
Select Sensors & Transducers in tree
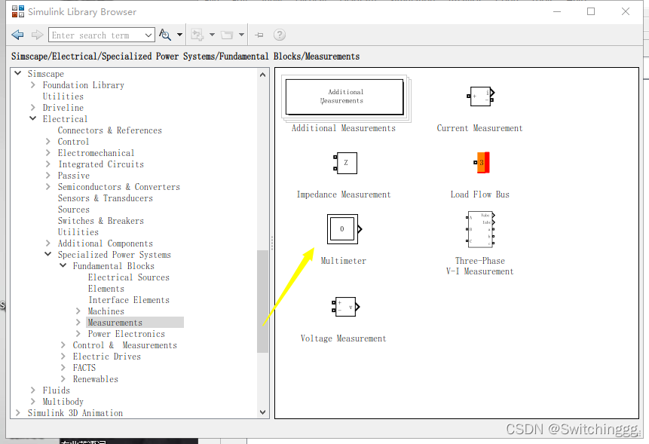coord(105,198)
